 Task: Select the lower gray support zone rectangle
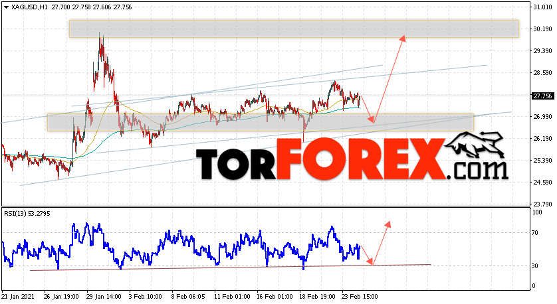coord(261,122)
